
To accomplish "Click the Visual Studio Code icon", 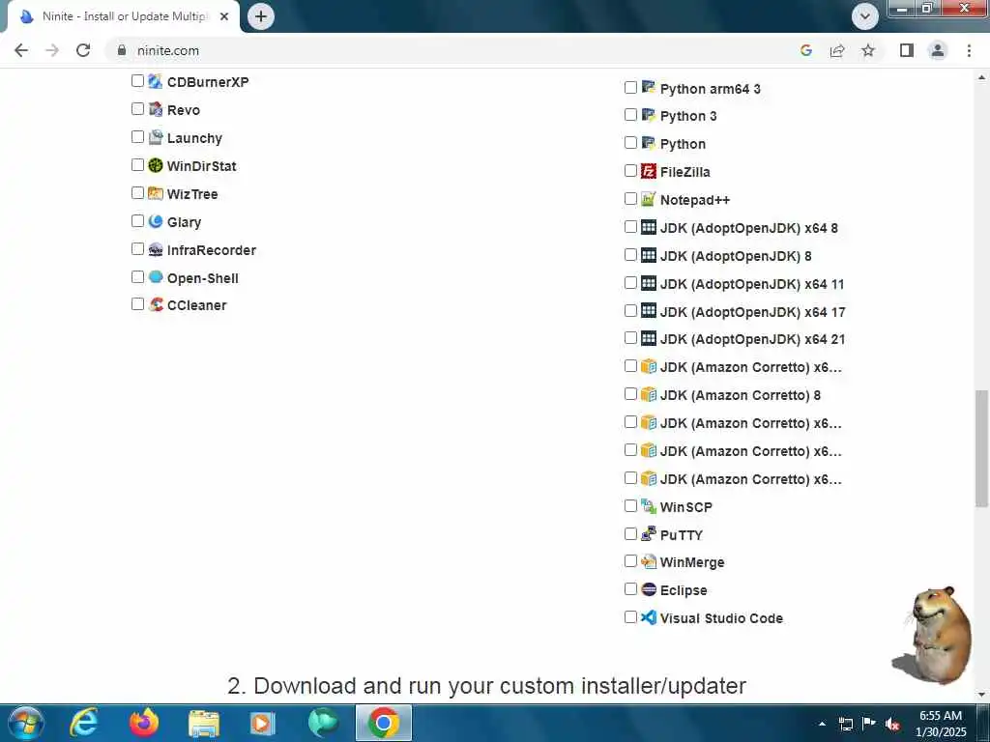I will click(649, 617).
